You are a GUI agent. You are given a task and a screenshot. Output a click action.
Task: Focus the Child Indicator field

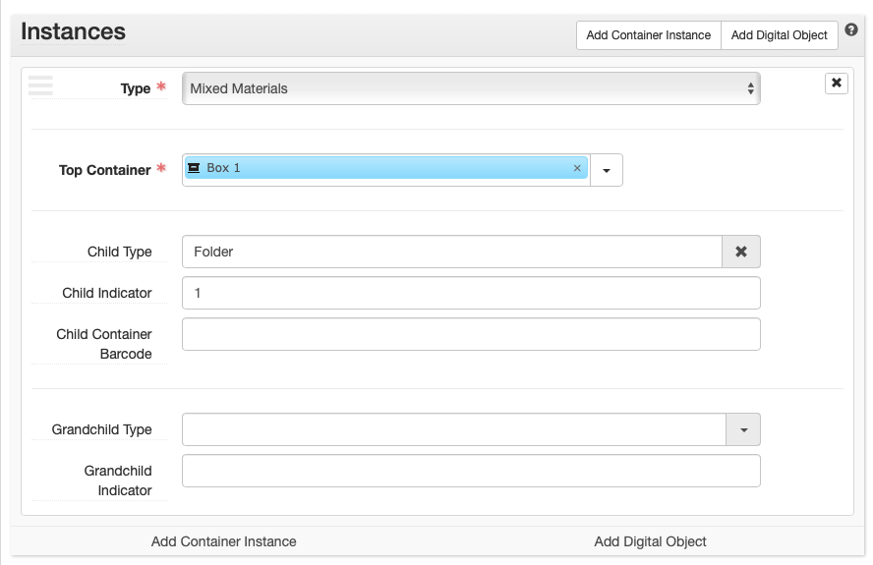(x=471, y=293)
